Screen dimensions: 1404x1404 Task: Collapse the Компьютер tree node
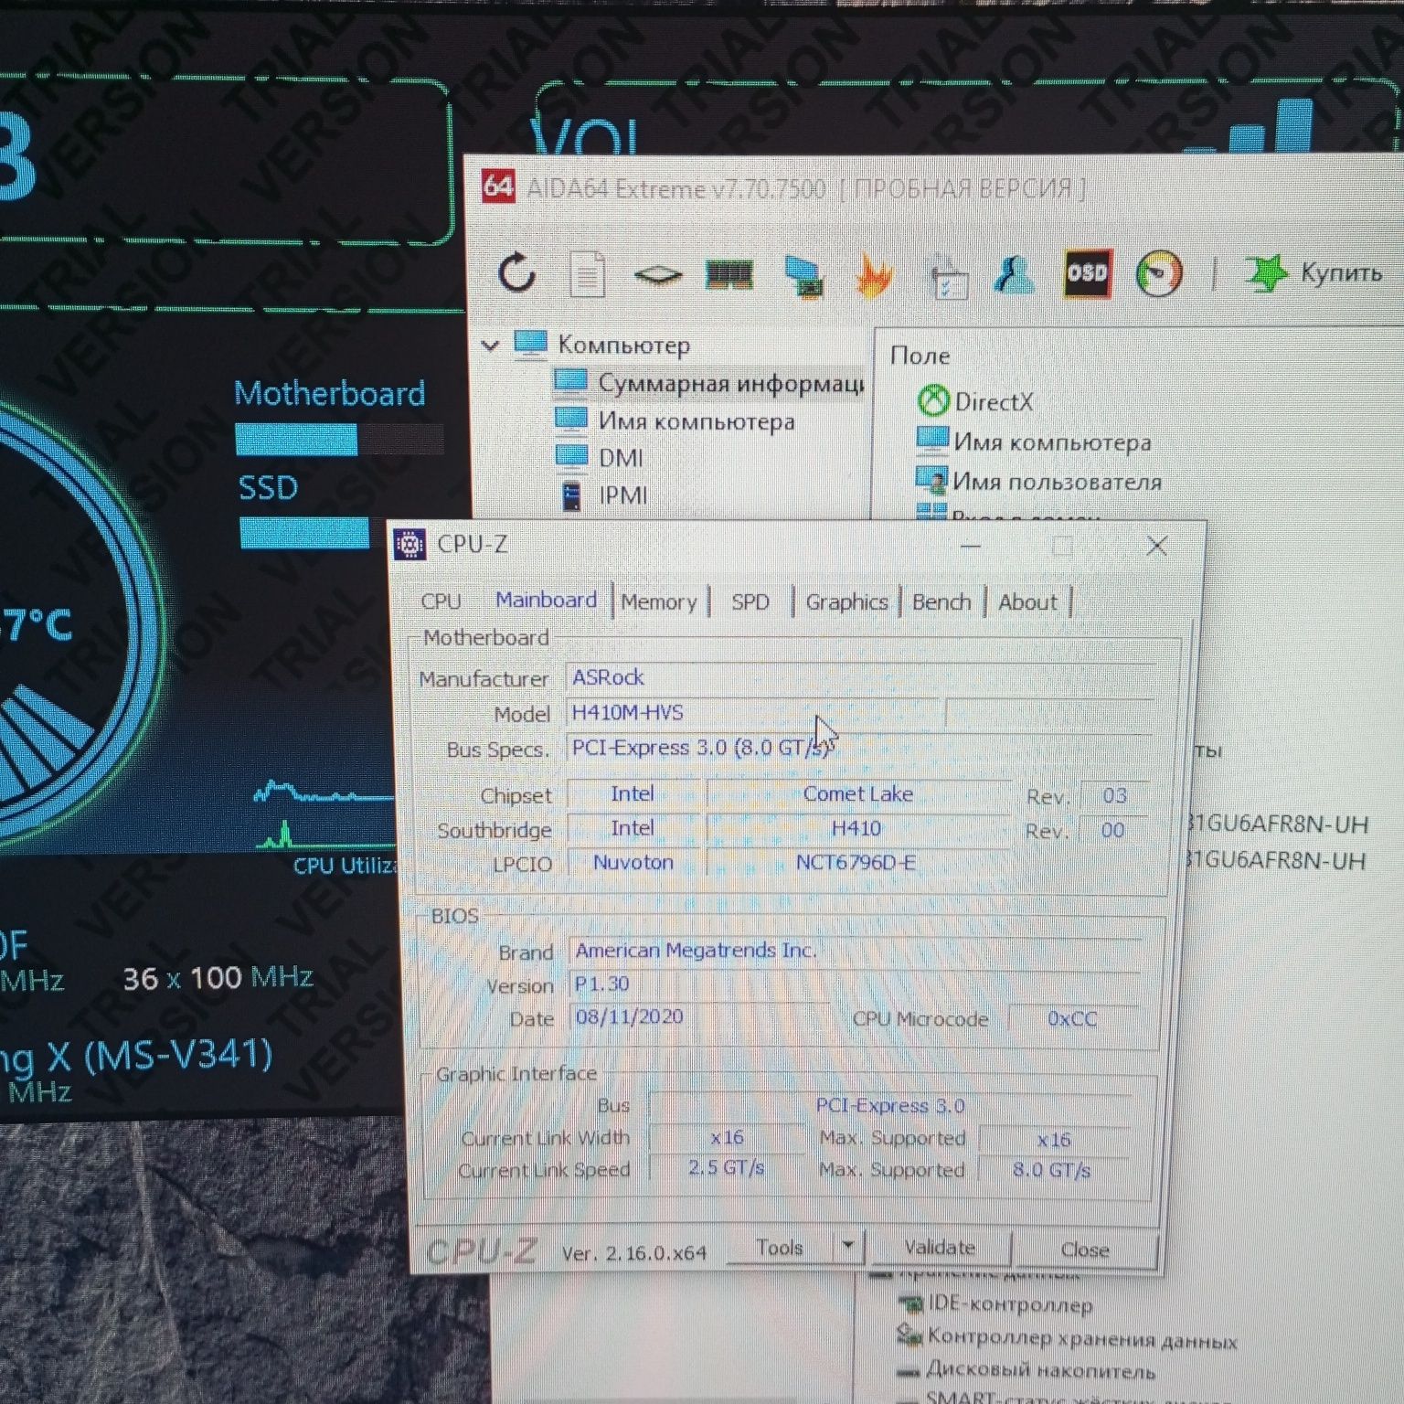tap(491, 346)
